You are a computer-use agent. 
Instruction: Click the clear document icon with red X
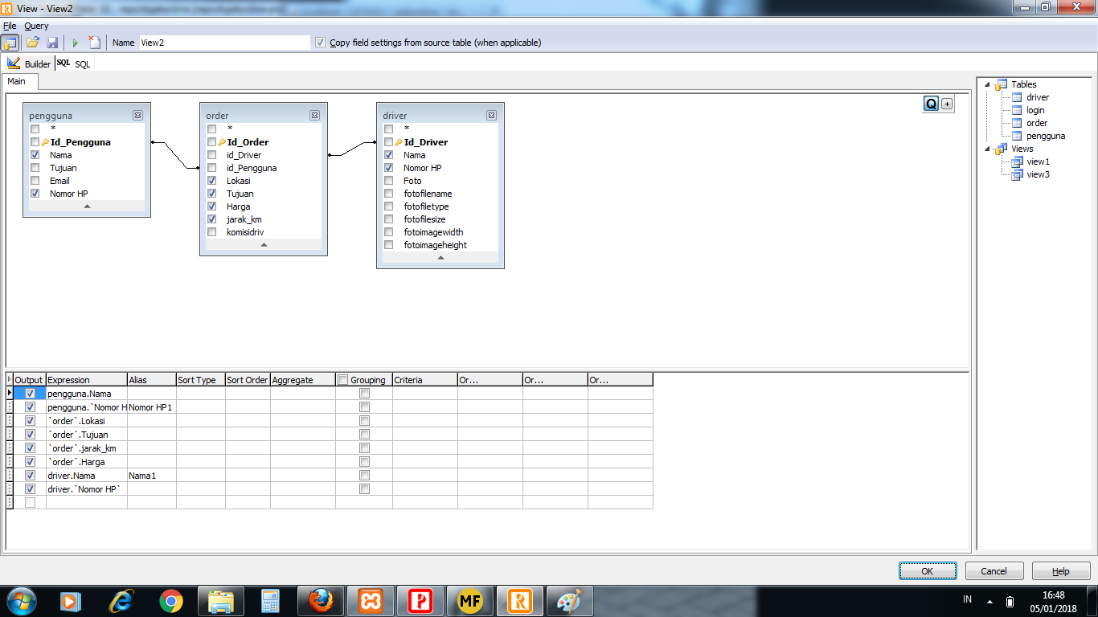coord(94,43)
